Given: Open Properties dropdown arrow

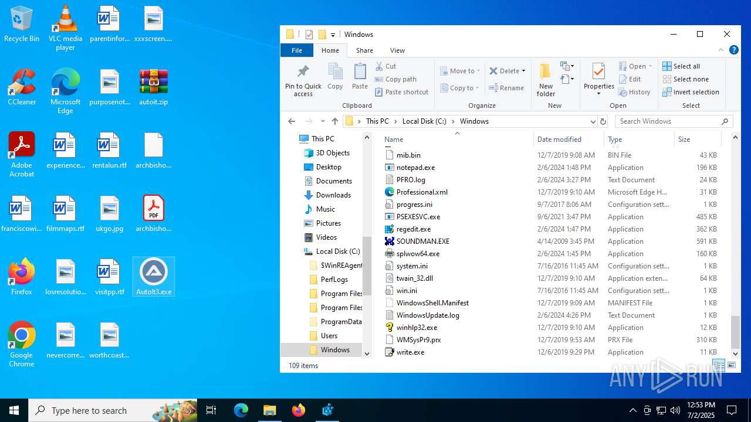Looking at the screenshot, I should pyautogui.click(x=598, y=94).
